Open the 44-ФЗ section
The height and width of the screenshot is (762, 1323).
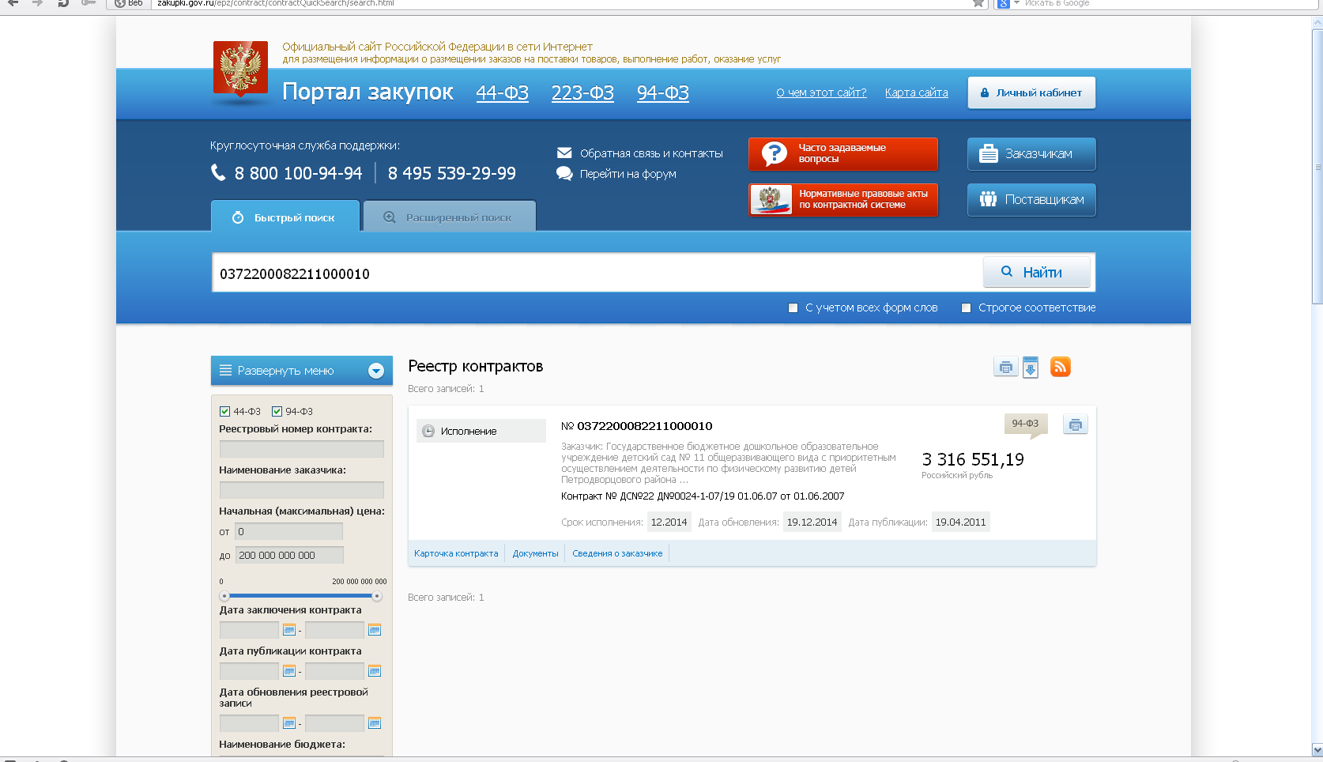point(503,92)
